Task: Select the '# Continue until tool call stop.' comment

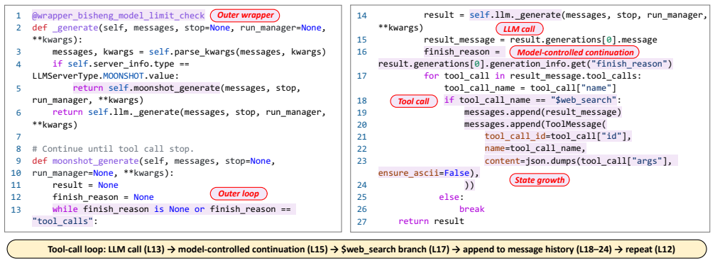Action: 113,148
